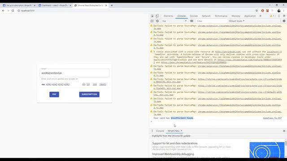Open the red Opera-style extension icon

[262, 11]
